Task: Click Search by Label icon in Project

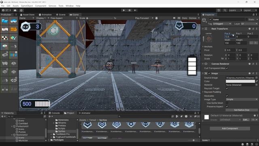Action: click(181, 116)
